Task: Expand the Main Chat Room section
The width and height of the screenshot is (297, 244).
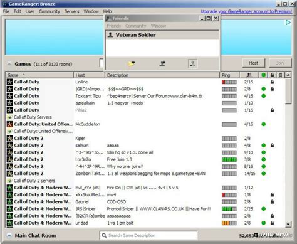Action: tap(9, 236)
